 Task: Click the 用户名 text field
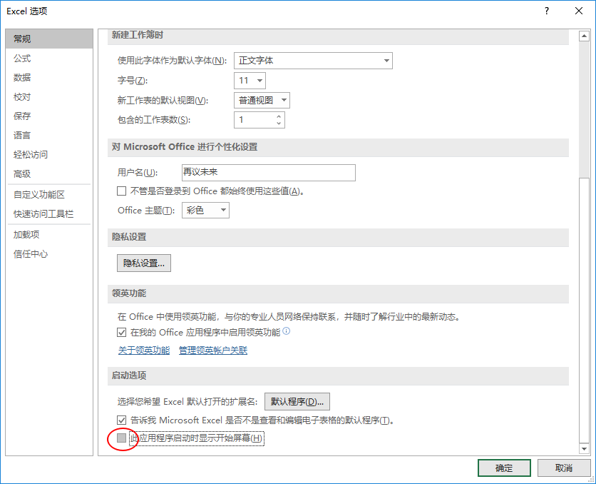tap(269, 172)
